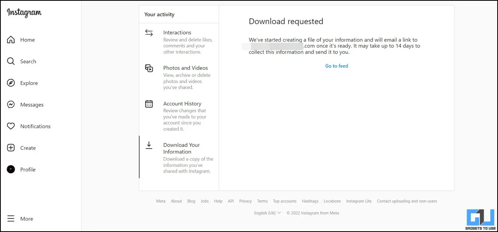This screenshot has width=498, height=232.
Task: Click the Photos and Videos description text
Action: pyautogui.click(x=187, y=81)
